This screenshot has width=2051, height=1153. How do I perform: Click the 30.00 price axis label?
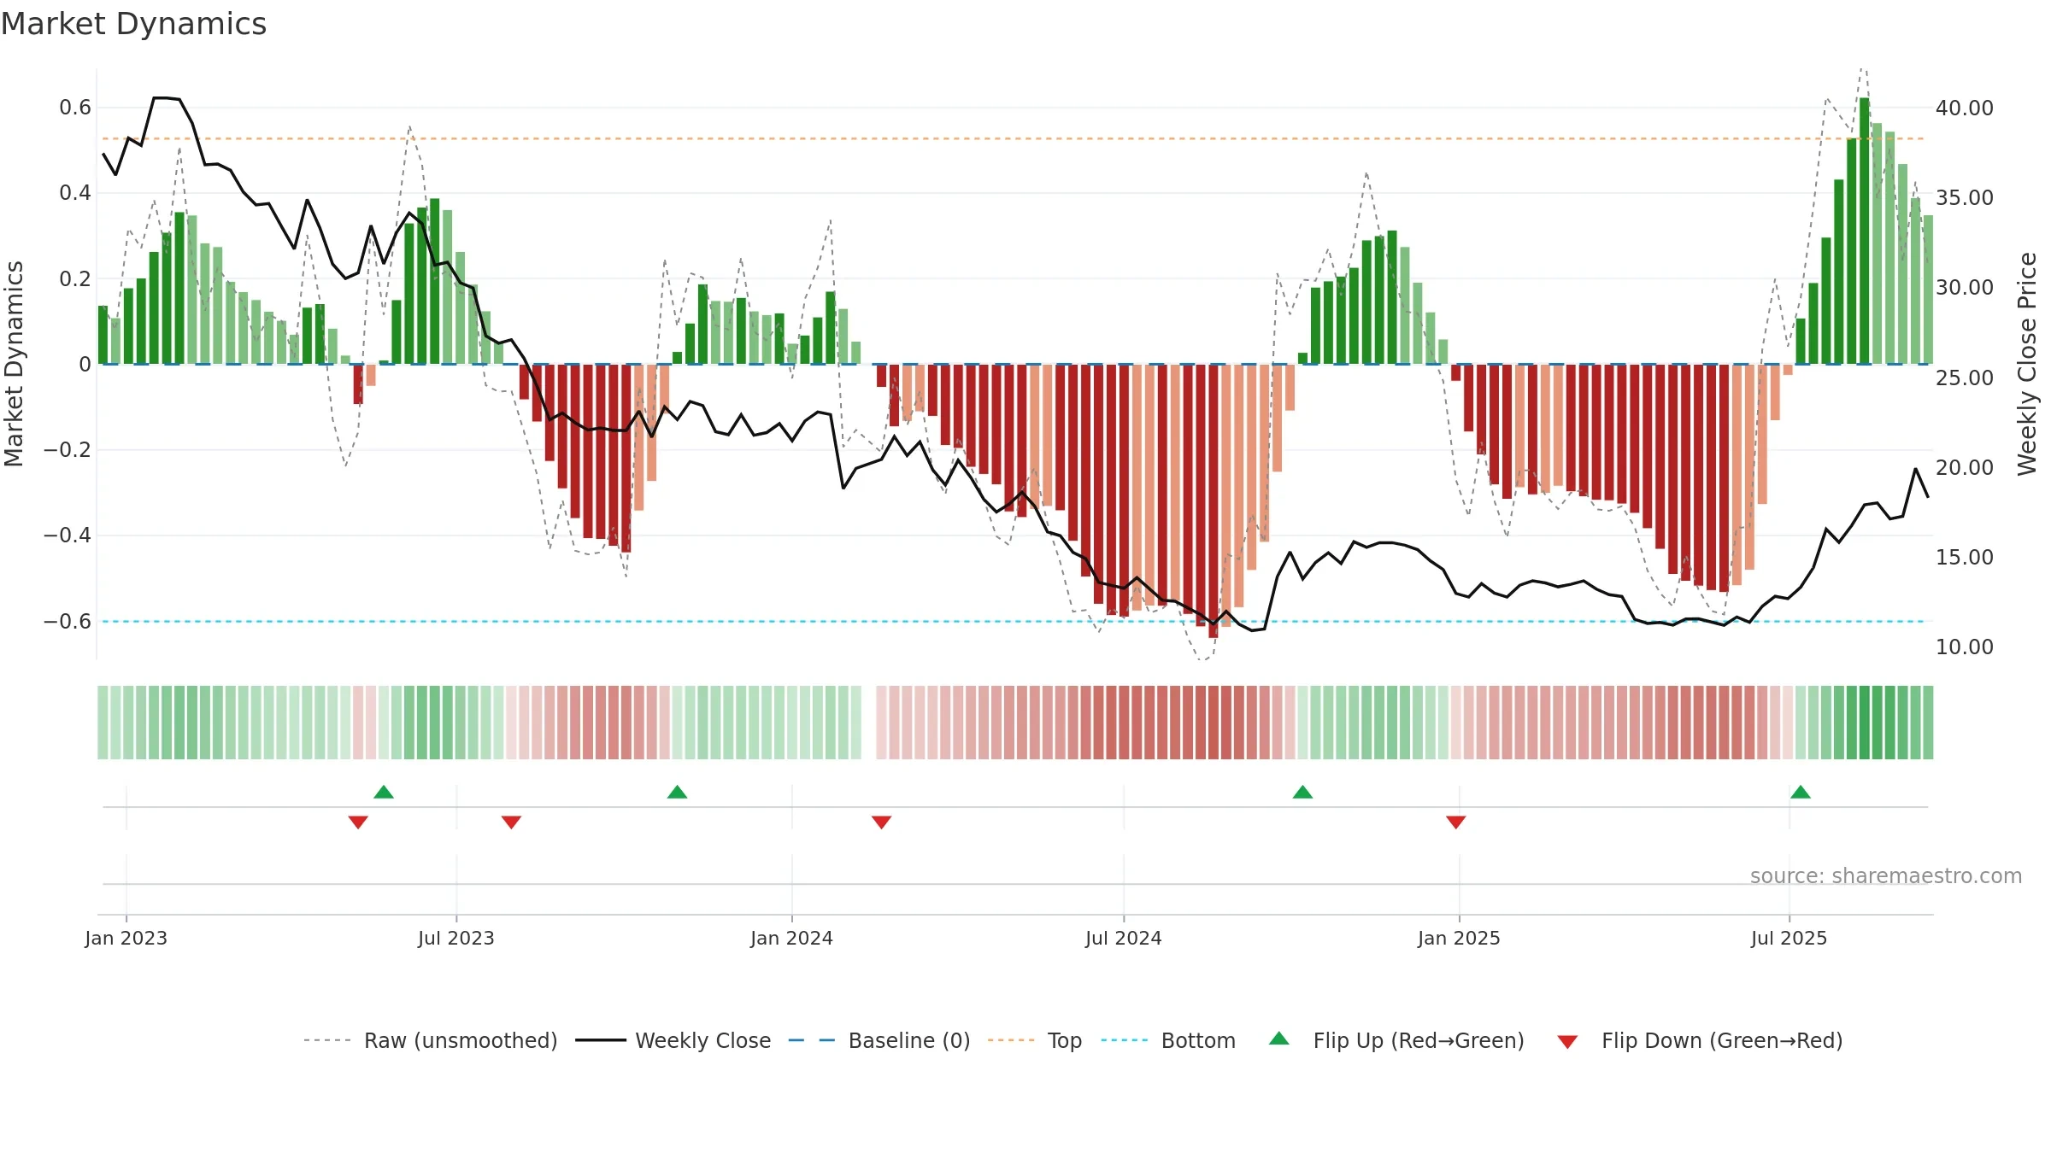pyautogui.click(x=1964, y=287)
